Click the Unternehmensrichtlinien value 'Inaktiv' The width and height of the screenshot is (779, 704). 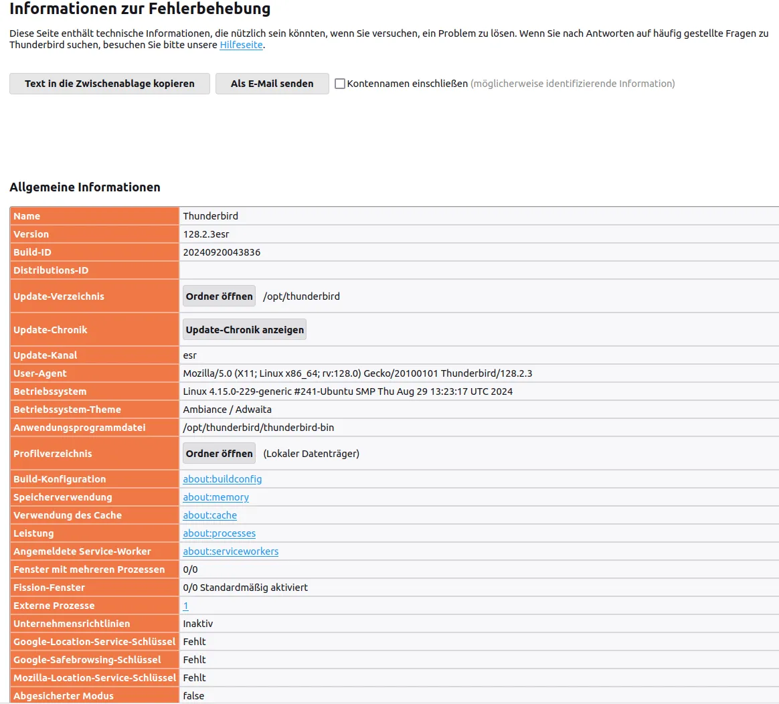click(x=197, y=624)
